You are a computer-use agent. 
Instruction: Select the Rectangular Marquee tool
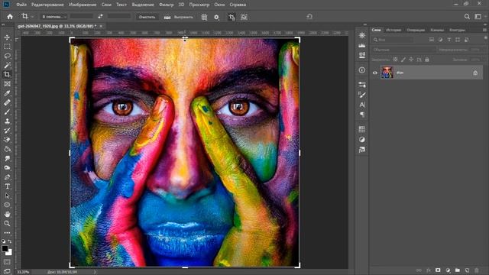click(x=7, y=47)
